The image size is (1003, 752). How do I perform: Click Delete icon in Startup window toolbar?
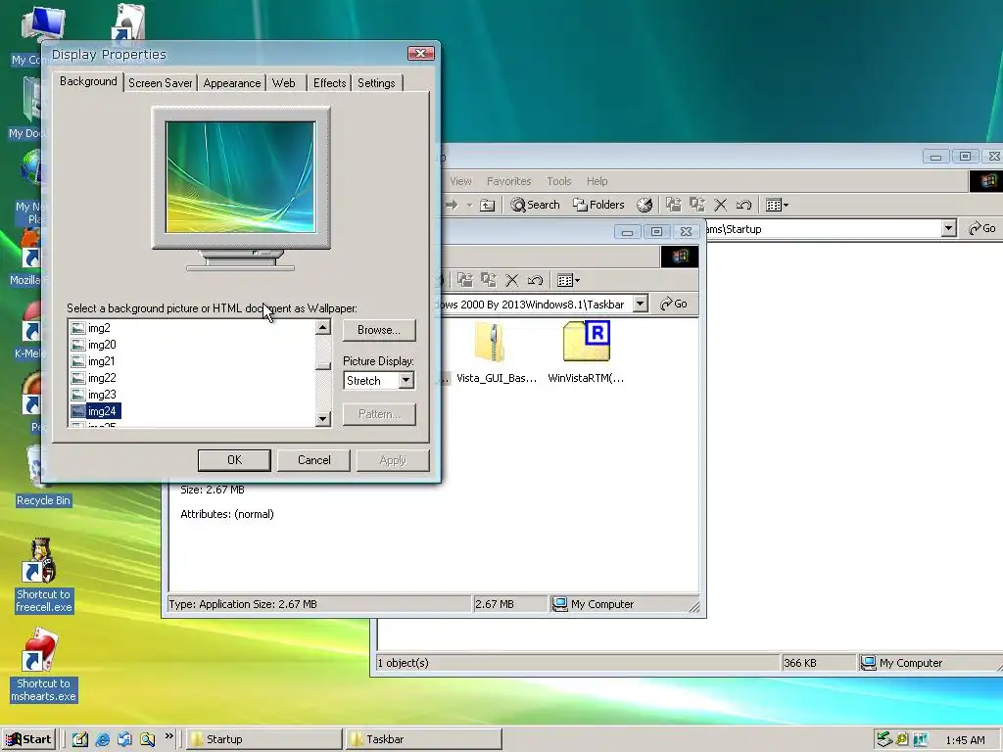click(720, 205)
